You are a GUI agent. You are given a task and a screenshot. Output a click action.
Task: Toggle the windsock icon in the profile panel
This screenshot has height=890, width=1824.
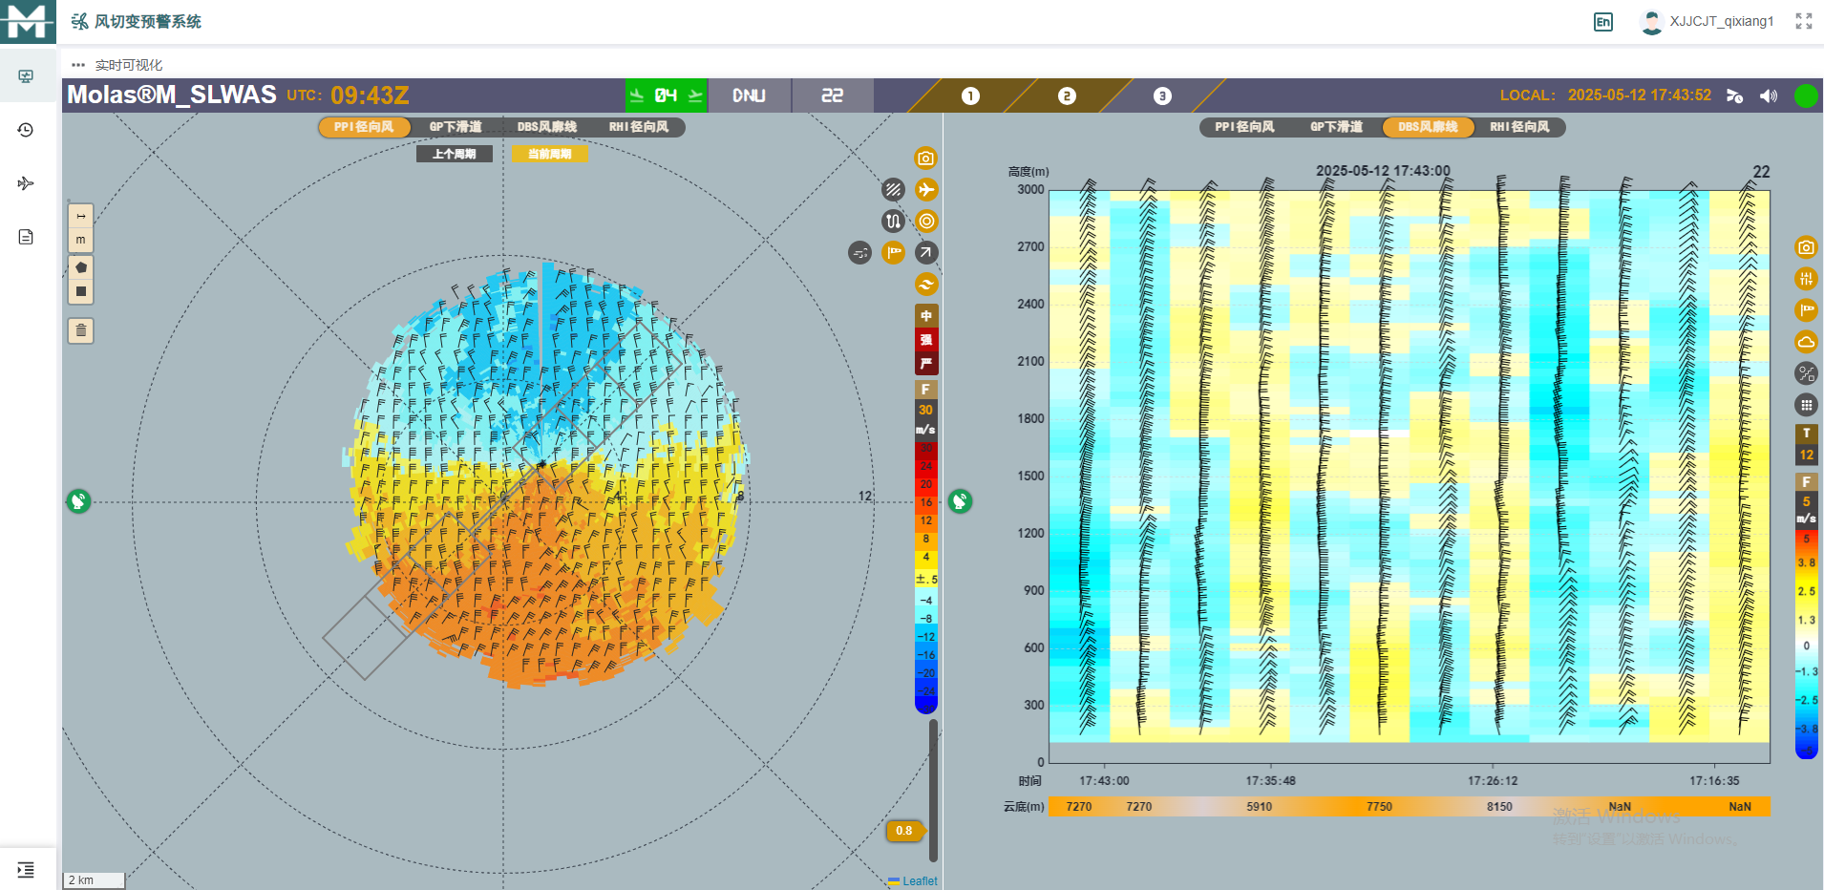coord(1806,310)
